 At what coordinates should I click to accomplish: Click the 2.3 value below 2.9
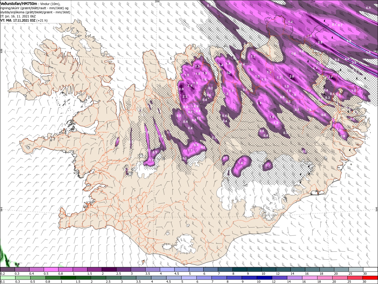coord(185,97)
